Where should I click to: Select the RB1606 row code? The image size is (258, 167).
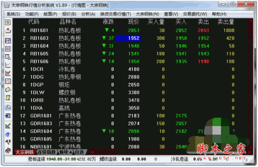point(39,62)
